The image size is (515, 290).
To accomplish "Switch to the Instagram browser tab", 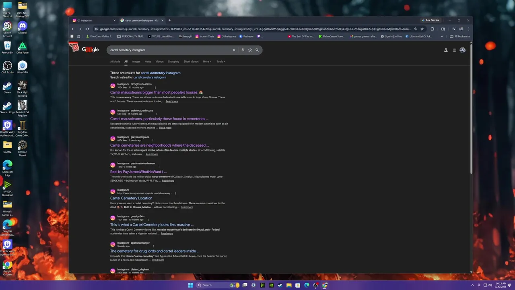I will 94,20.
